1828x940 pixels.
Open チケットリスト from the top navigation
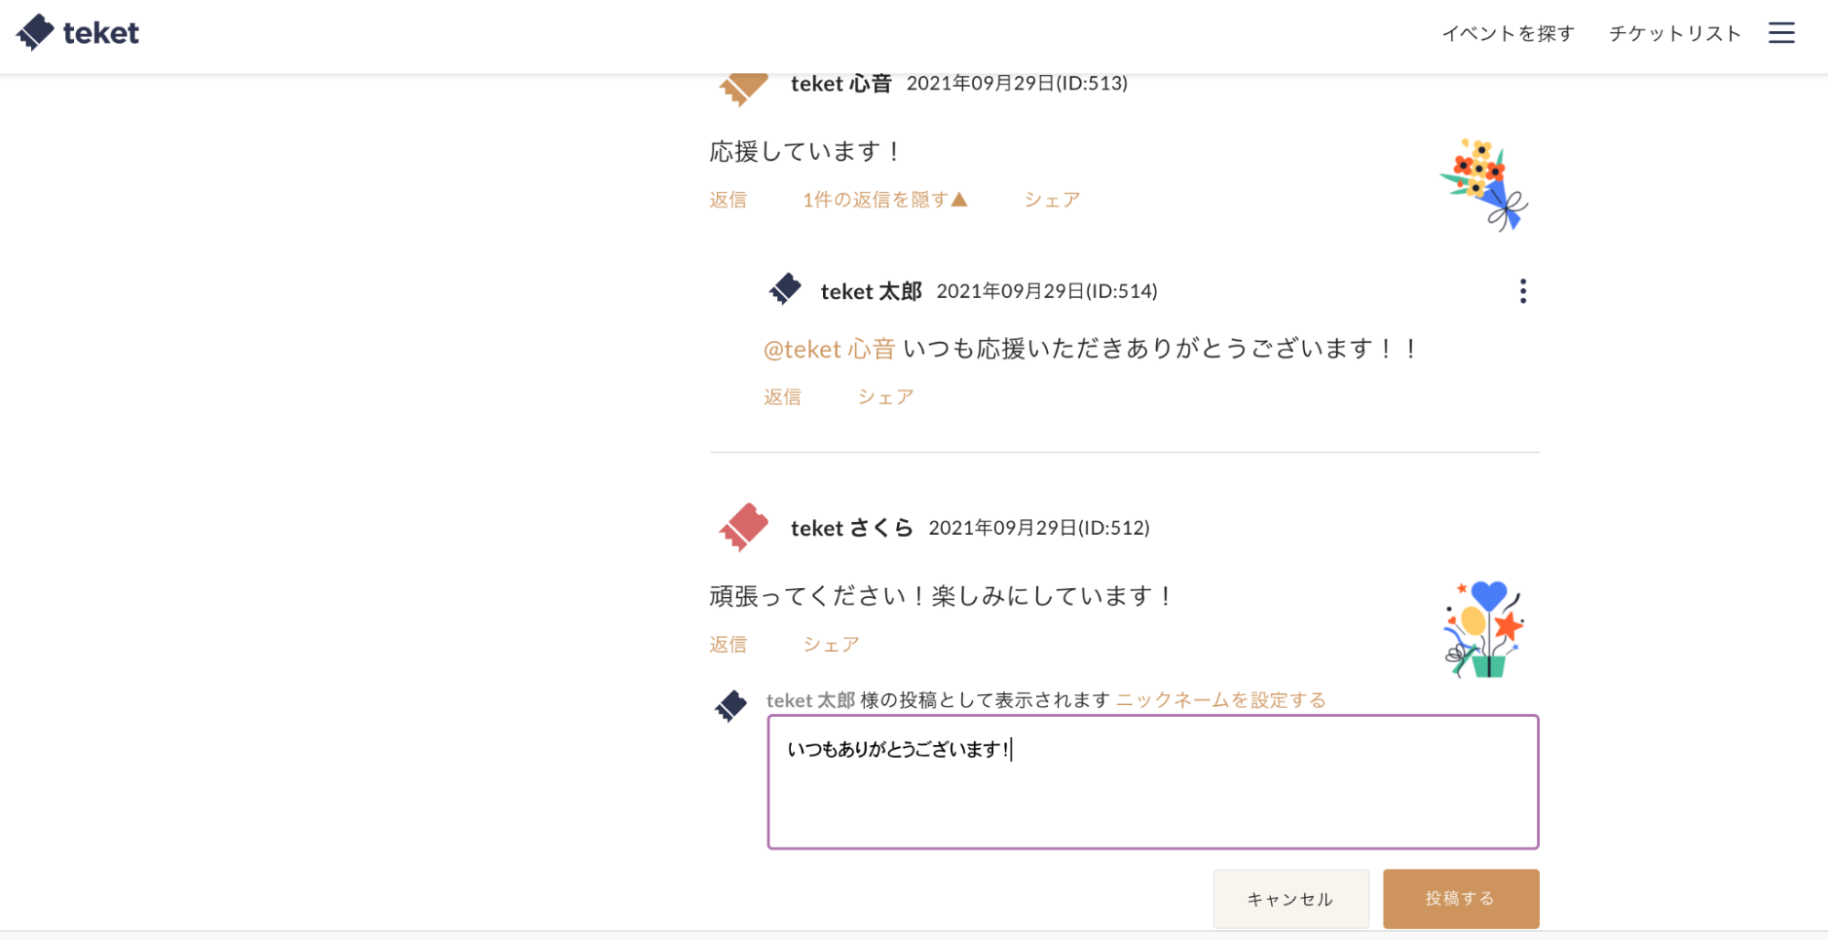[x=1674, y=32]
